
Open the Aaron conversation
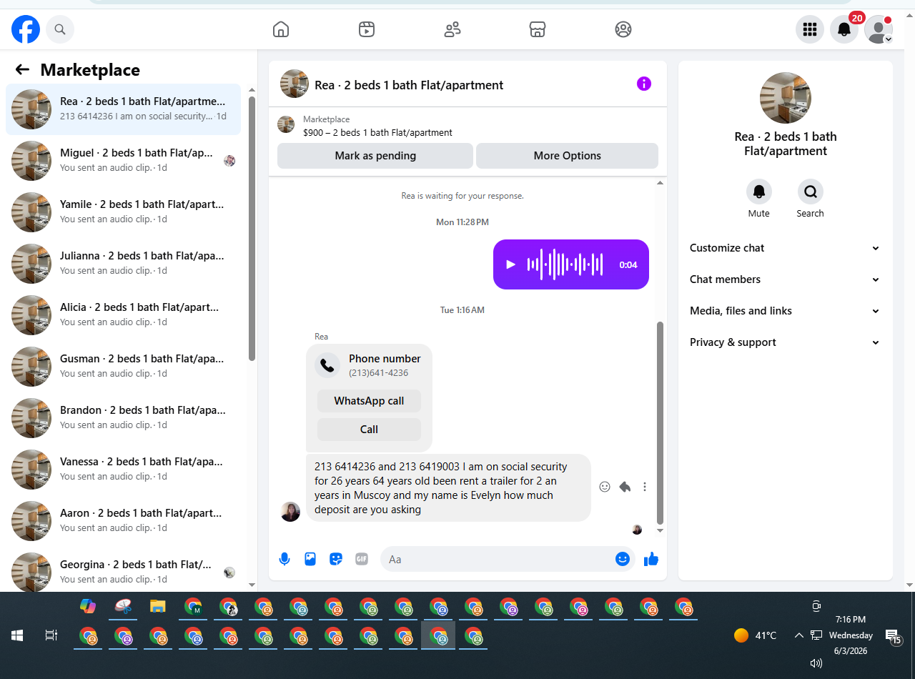coord(123,520)
